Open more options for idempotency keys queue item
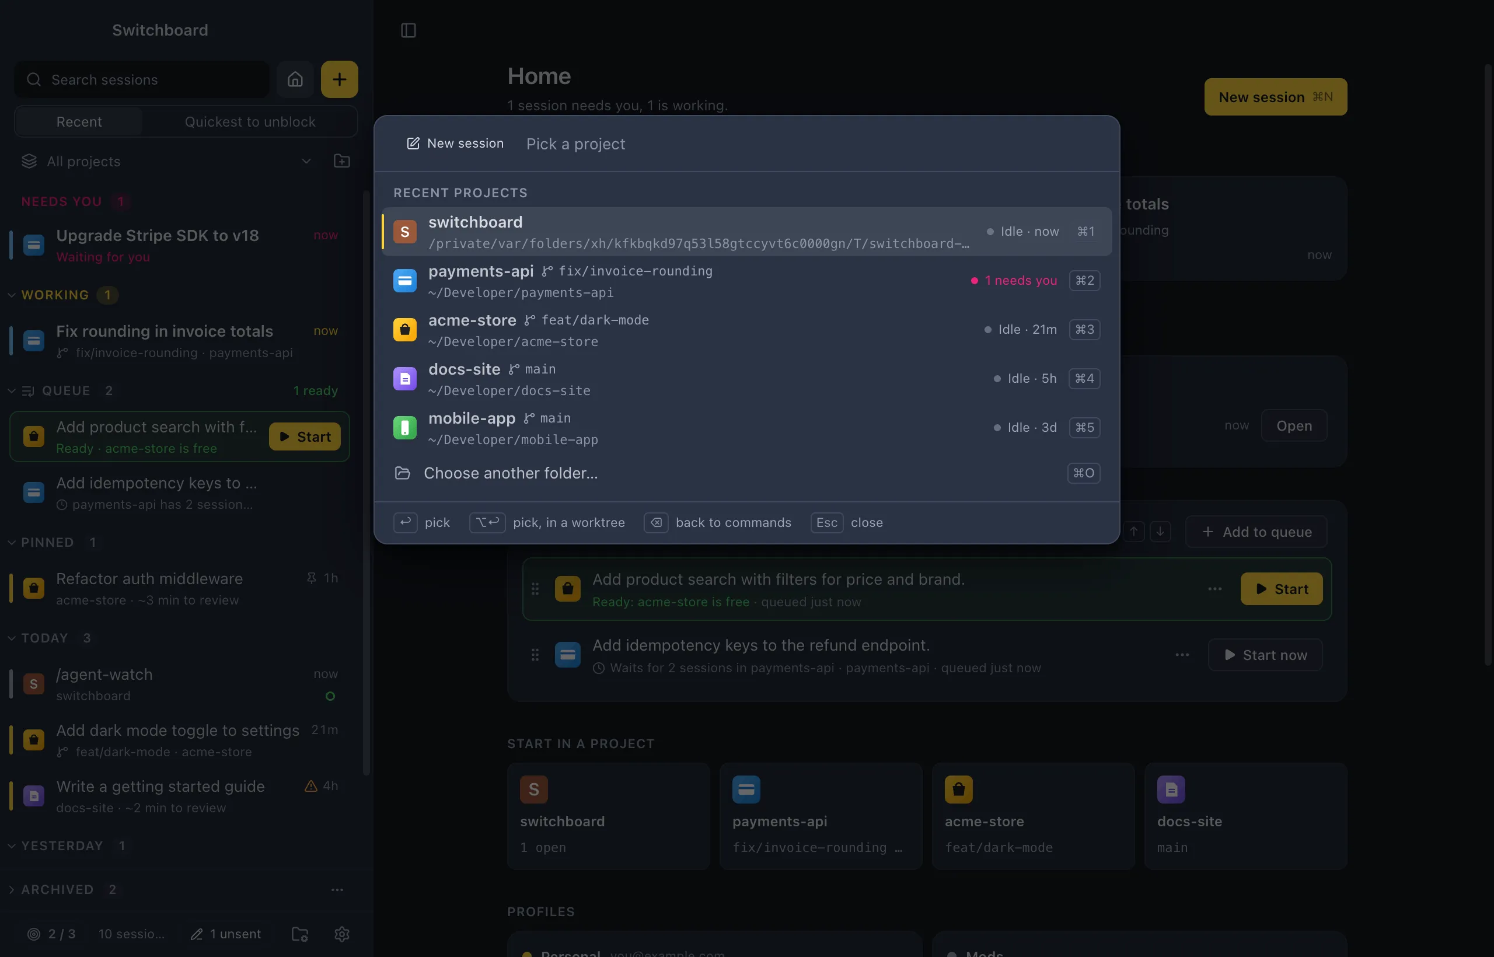1494x957 pixels. point(1182,654)
